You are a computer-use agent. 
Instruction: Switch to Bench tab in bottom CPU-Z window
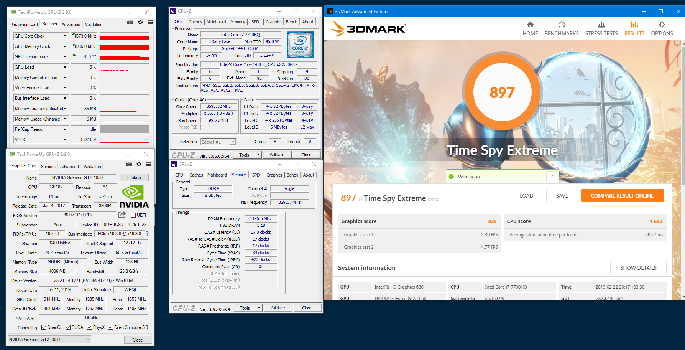(292, 175)
